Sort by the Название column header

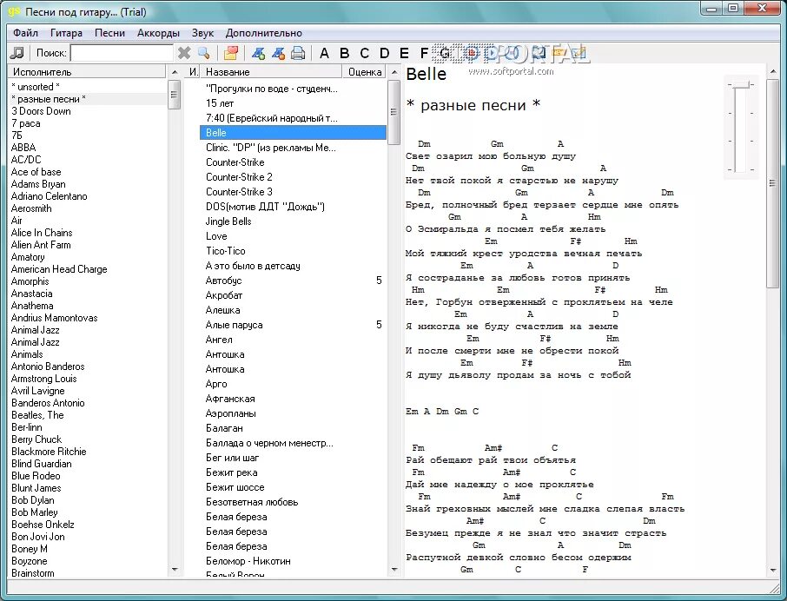point(271,72)
